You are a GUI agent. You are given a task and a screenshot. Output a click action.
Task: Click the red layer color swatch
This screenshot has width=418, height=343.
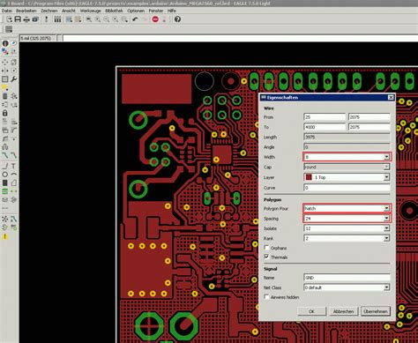(x=309, y=177)
